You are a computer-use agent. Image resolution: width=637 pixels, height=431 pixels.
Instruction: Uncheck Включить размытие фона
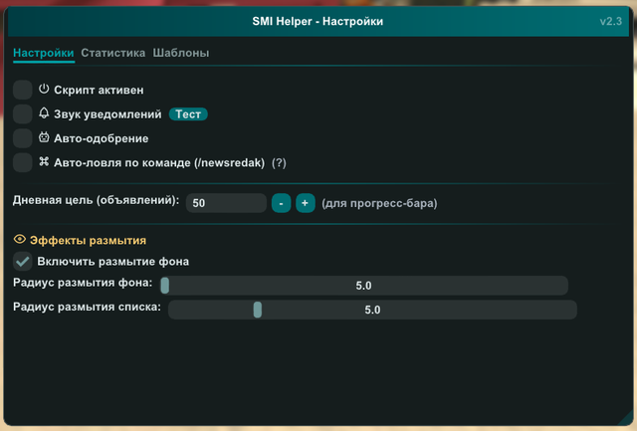tap(23, 261)
